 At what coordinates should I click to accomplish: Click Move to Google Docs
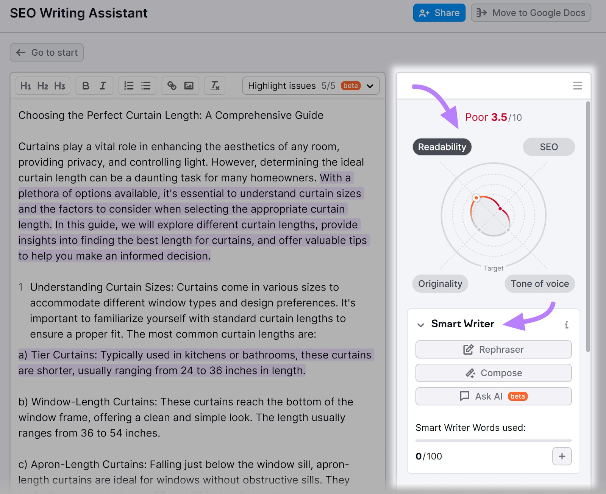click(x=531, y=13)
